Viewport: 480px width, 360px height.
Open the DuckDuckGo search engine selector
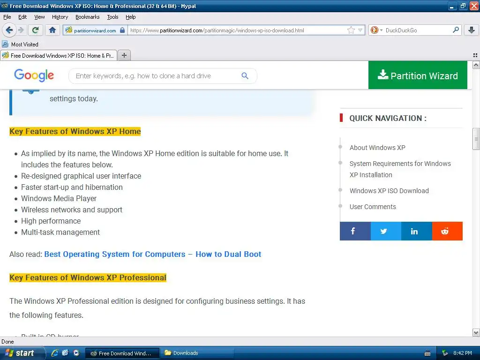(x=376, y=30)
